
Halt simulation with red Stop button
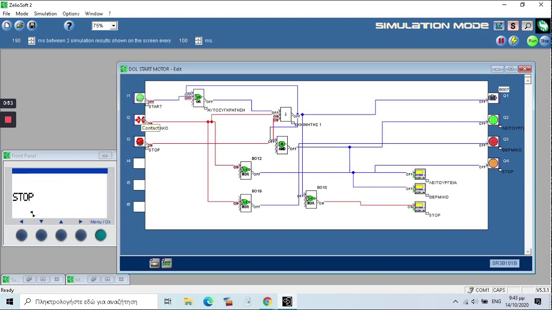coord(545,41)
